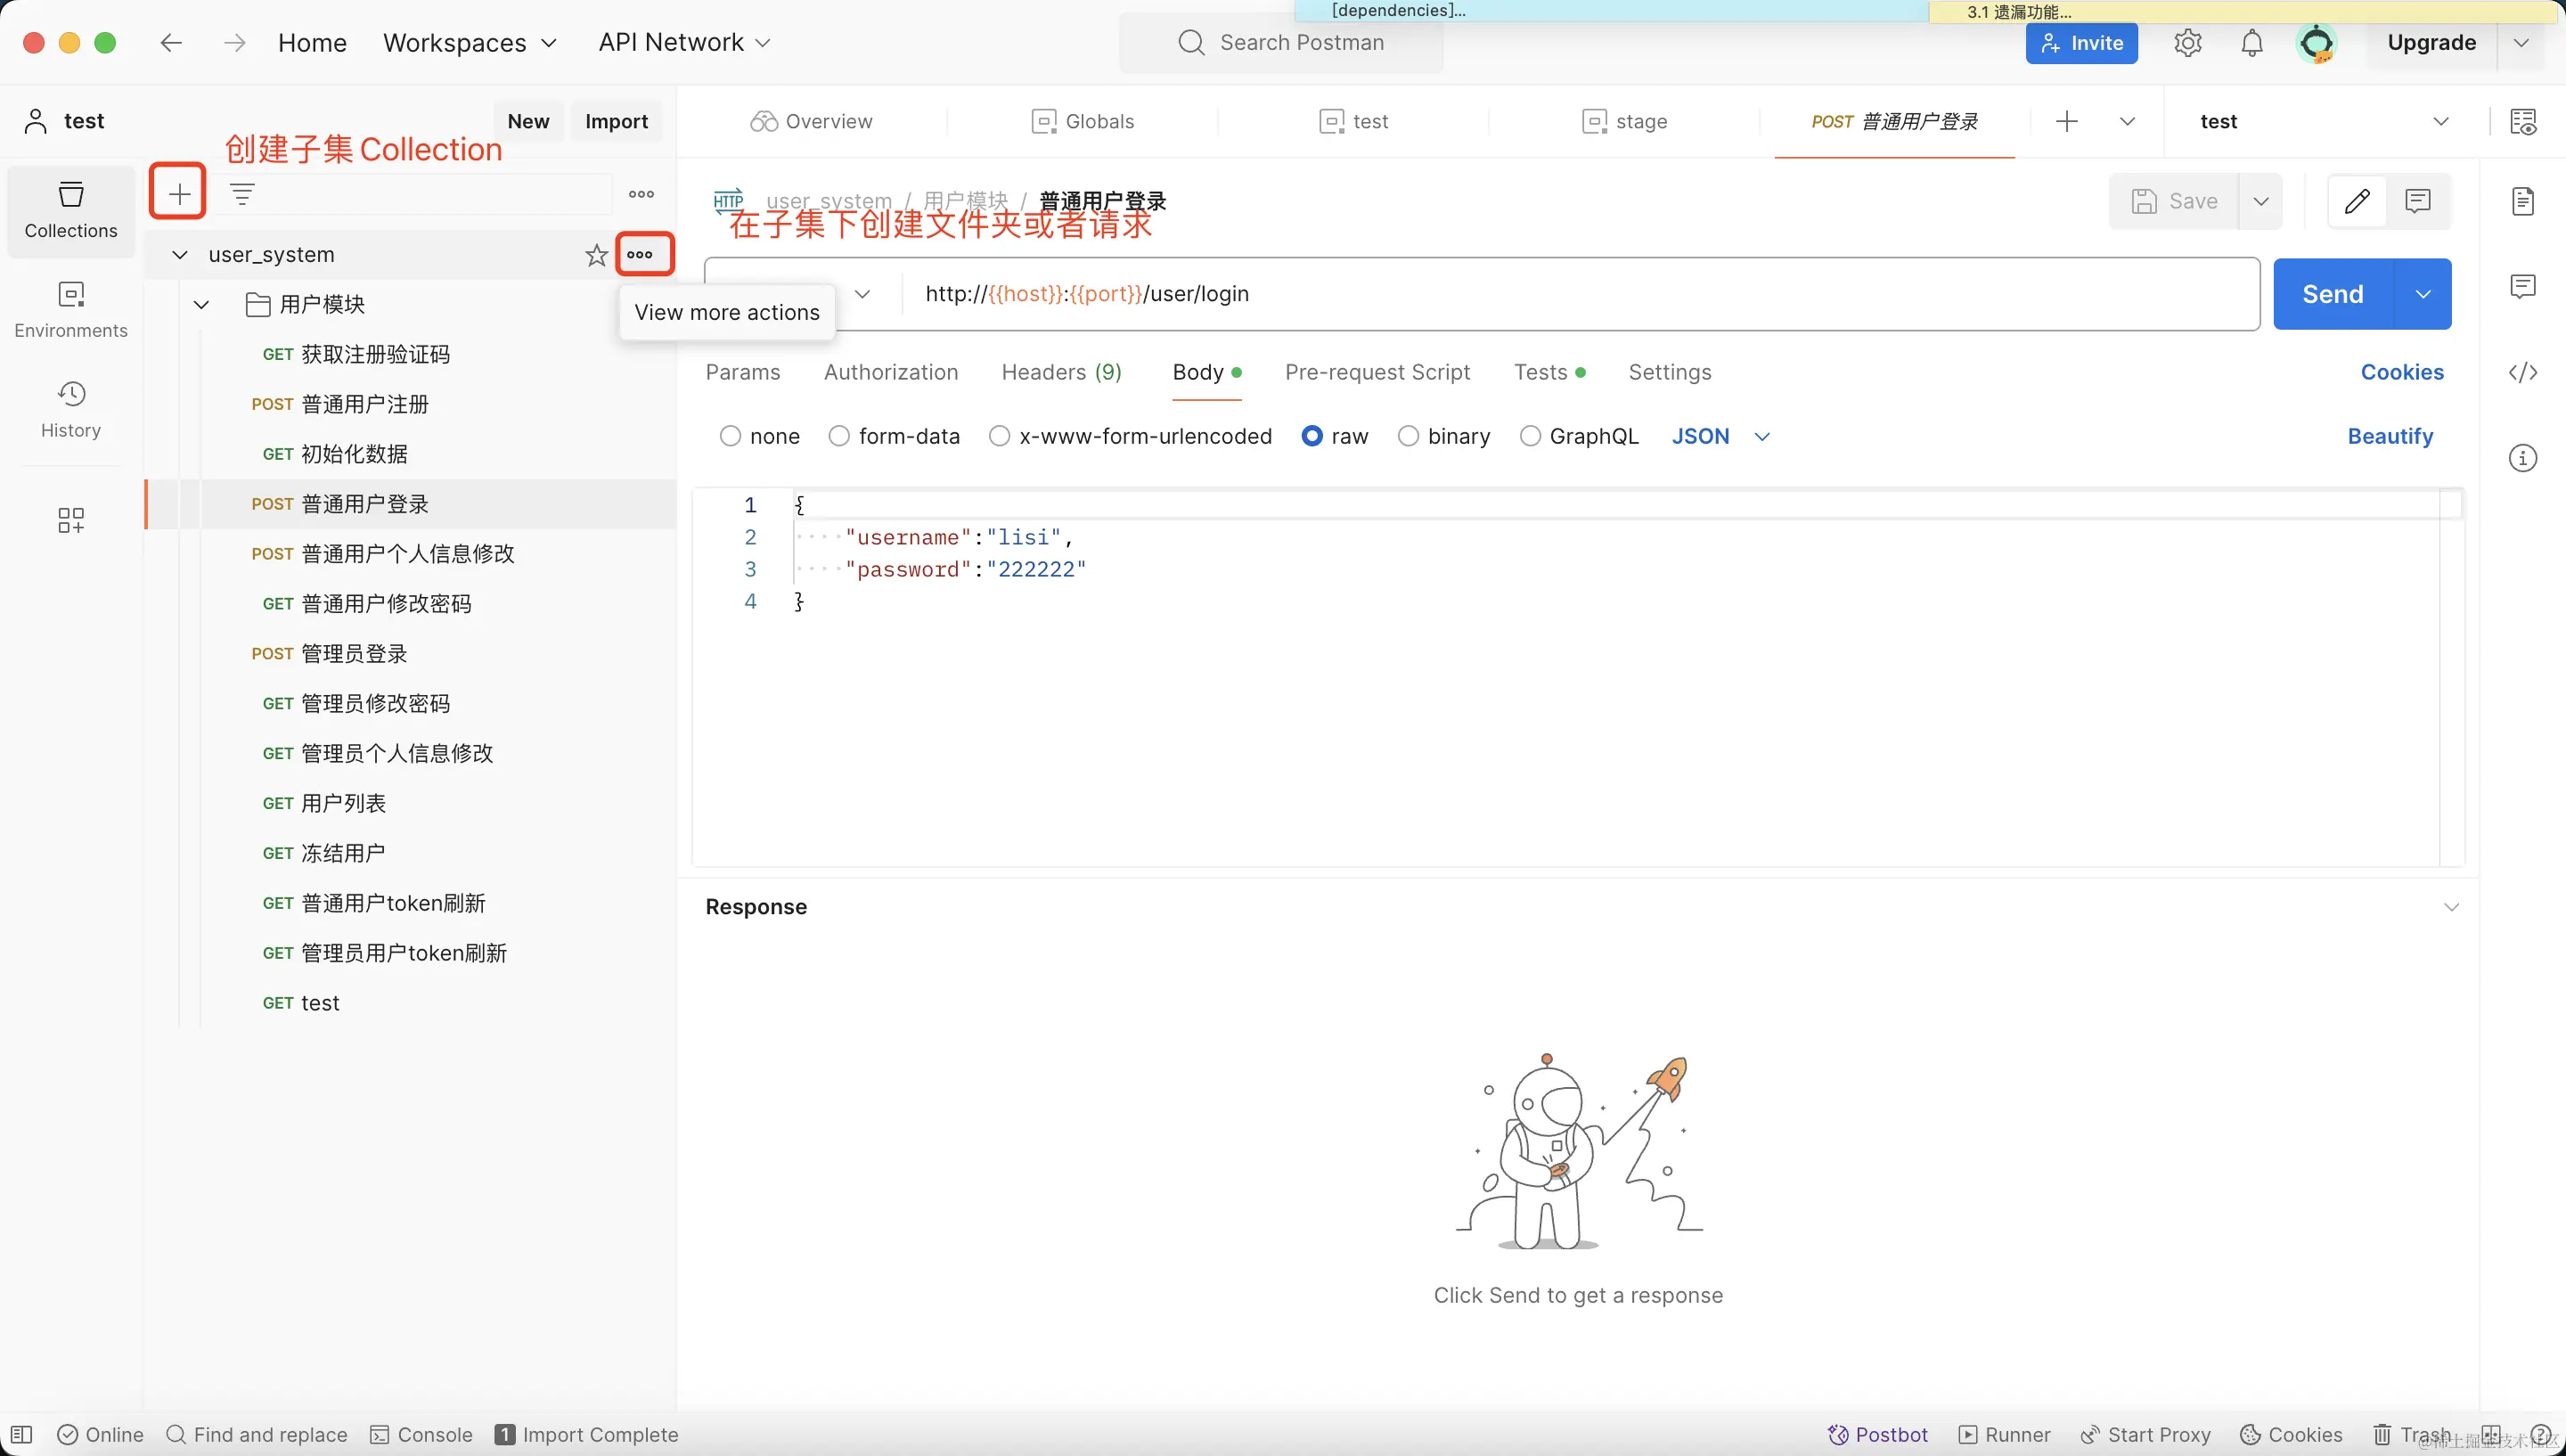Star the user_system collection
Screen dimensions: 2566x1456
coord(596,255)
